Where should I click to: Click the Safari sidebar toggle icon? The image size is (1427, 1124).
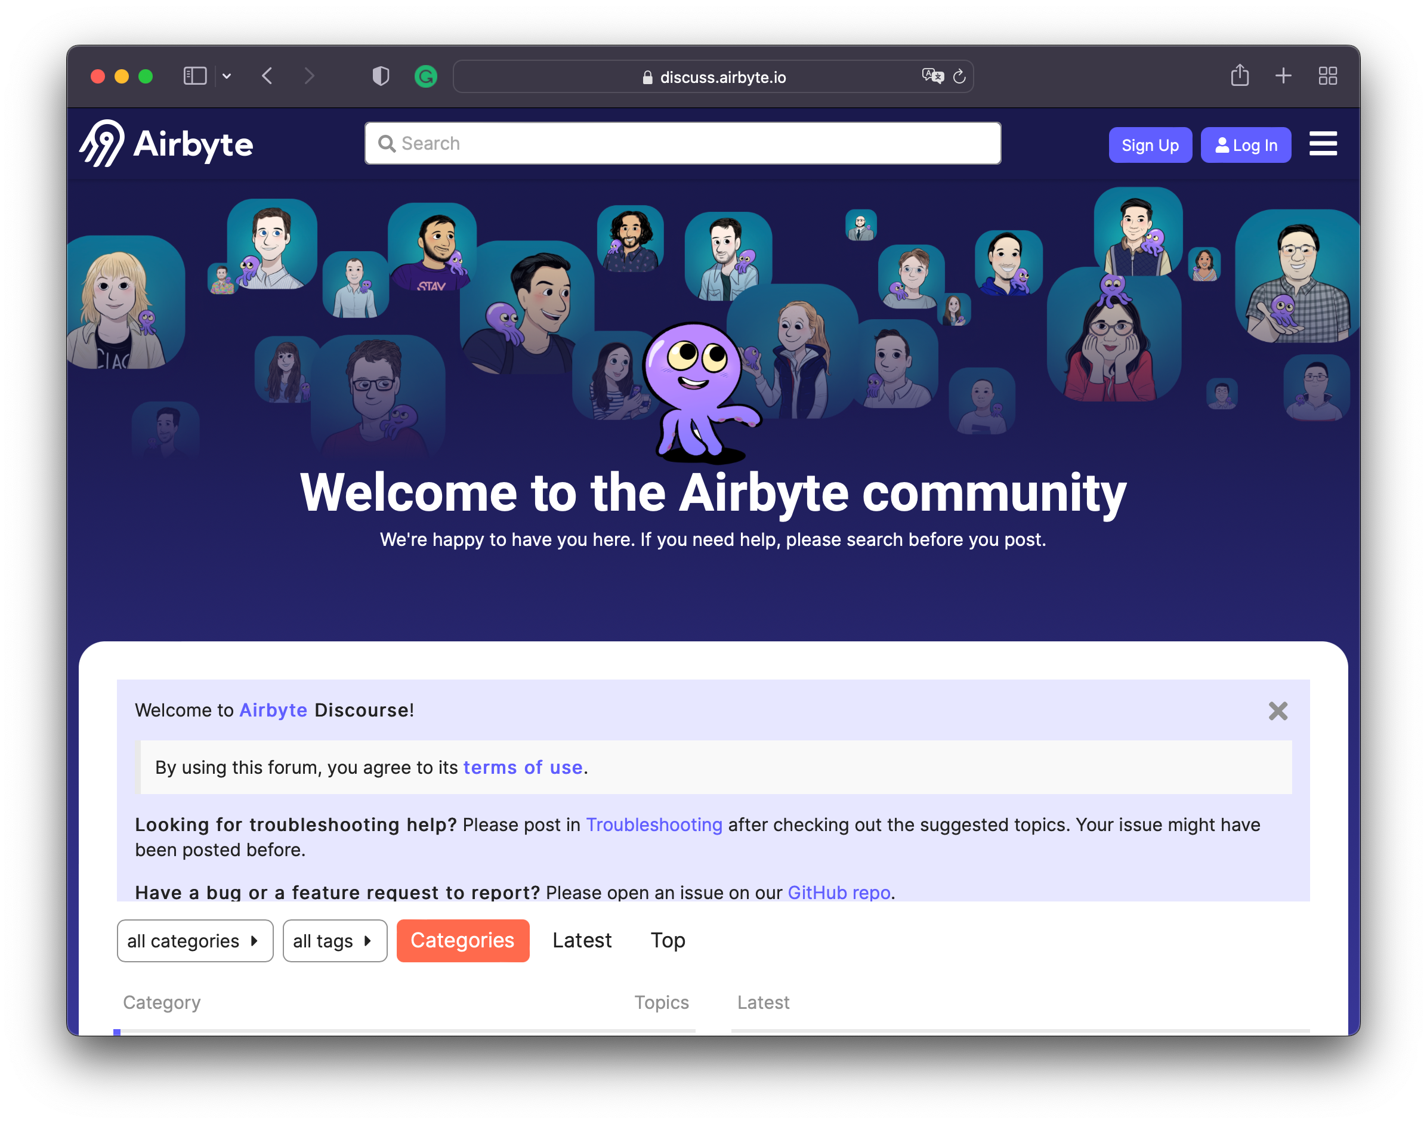194,76
